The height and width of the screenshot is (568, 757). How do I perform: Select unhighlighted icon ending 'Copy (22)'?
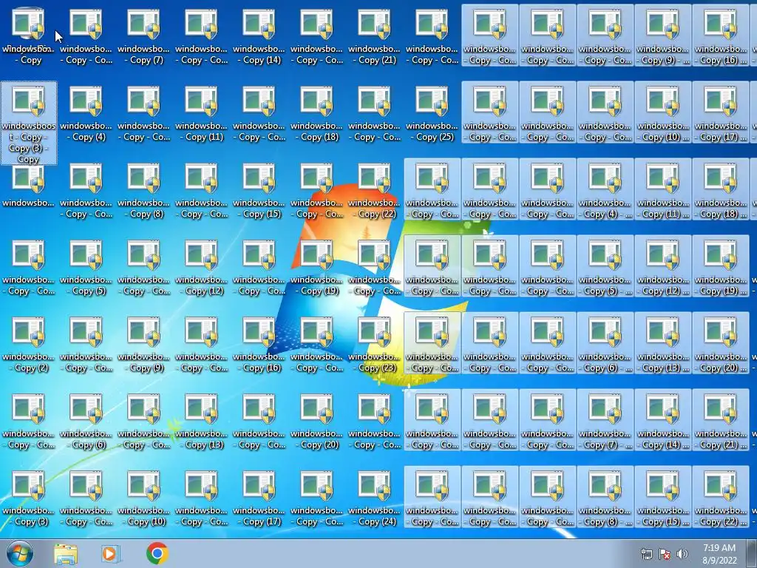click(374, 190)
